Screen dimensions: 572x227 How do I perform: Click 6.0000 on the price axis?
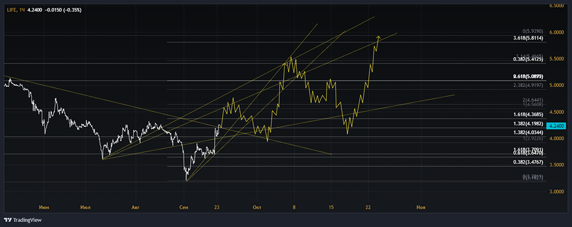[x=557, y=33]
